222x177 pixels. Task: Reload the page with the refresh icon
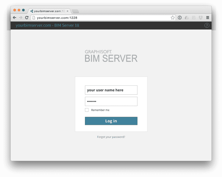point(27,17)
